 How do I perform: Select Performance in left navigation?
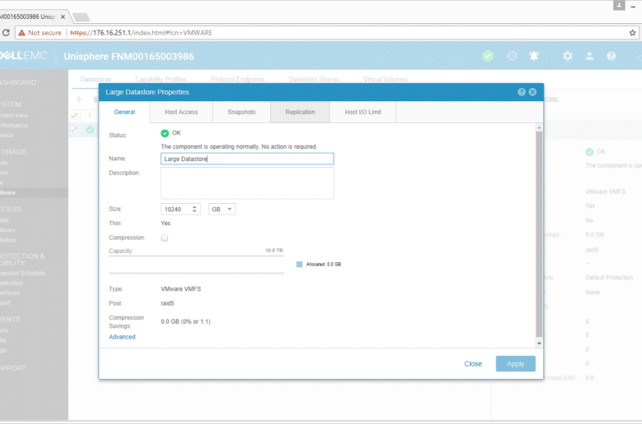click(x=13, y=126)
